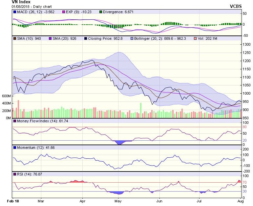The height and width of the screenshot is (206, 253).
Task: Click the brown SMA (10) legend swatch
Action: coord(14,38)
